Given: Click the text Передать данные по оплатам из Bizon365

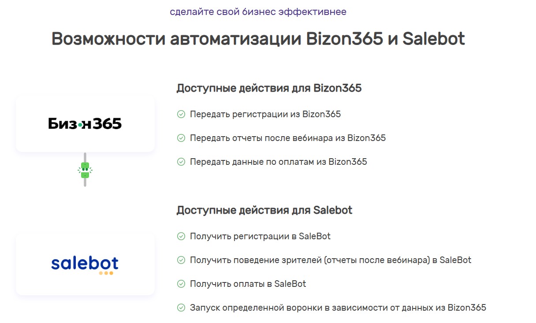Looking at the screenshot, I should (x=279, y=162).
